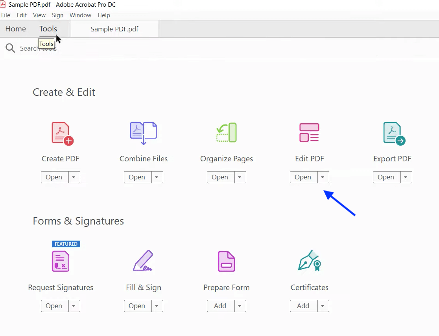The image size is (439, 336).
Task: Expand Create PDF button dropdown arrow
Action: (x=74, y=177)
